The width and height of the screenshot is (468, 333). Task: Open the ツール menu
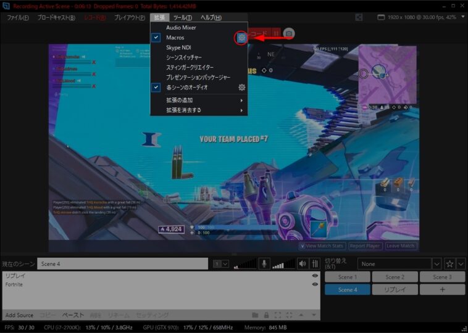pyautogui.click(x=183, y=18)
